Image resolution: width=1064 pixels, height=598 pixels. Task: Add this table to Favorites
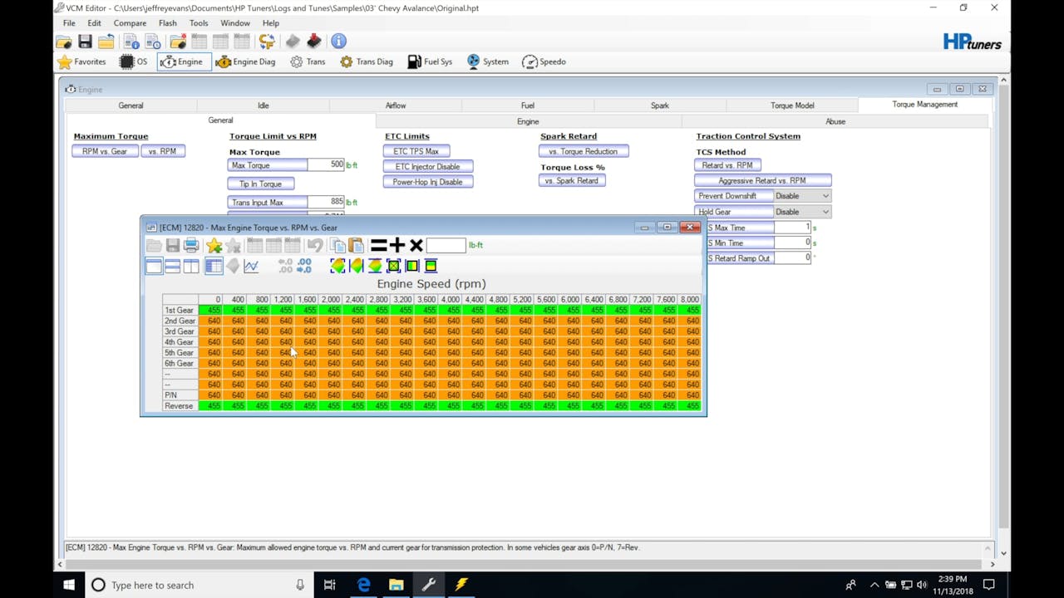tap(214, 245)
